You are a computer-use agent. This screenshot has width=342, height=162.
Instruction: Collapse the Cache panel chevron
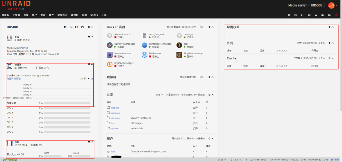click(x=333, y=58)
